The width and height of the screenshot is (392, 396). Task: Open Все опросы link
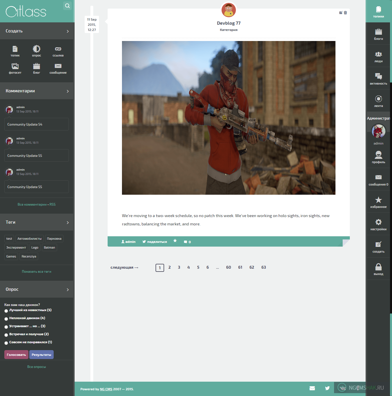pos(36,367)
